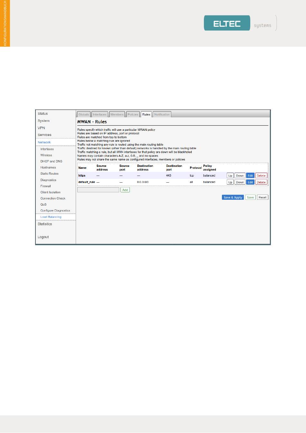
Task: Click the Save & Apply button
Action: pos(233,197)
